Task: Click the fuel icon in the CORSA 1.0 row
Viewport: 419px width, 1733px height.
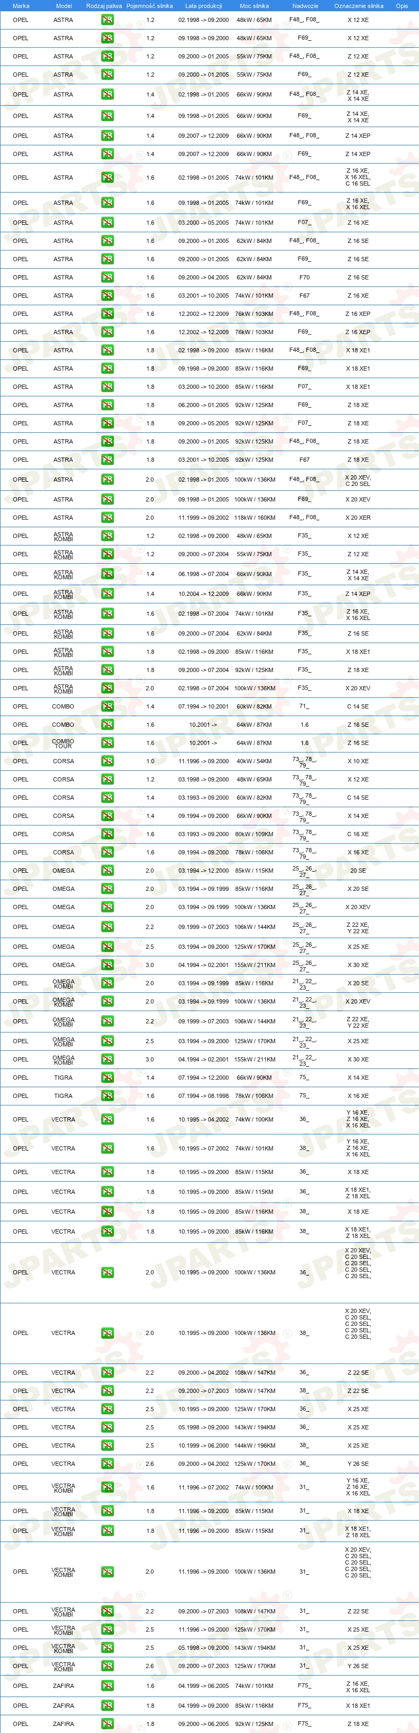Action: pos(108,761)
